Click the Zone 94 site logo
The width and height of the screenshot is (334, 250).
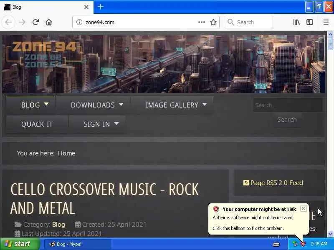(x=44, y=54)
